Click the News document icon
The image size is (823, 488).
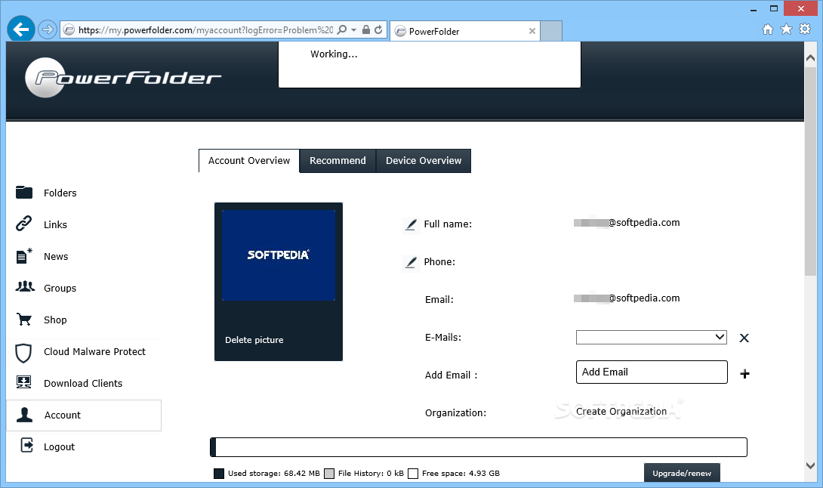coord(23,256)
